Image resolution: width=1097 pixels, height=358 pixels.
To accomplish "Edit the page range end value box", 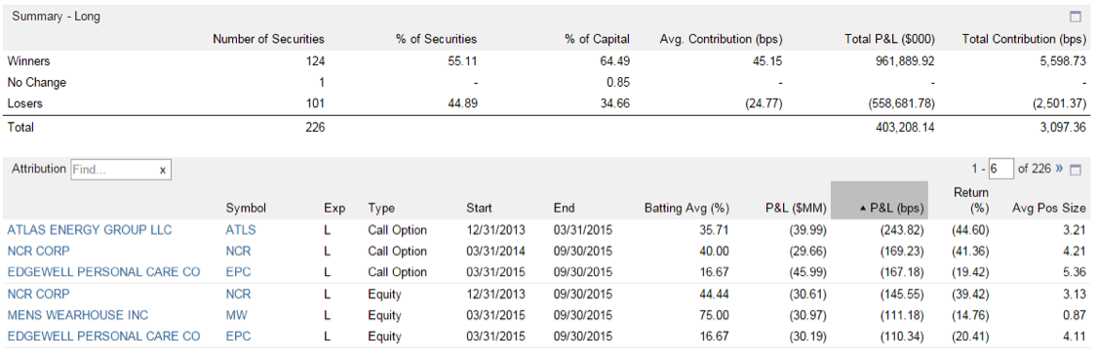I will 1001,169.
